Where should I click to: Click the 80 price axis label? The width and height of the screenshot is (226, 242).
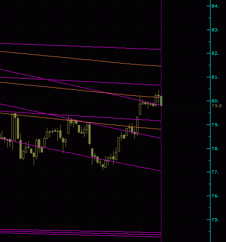[215, 101]
